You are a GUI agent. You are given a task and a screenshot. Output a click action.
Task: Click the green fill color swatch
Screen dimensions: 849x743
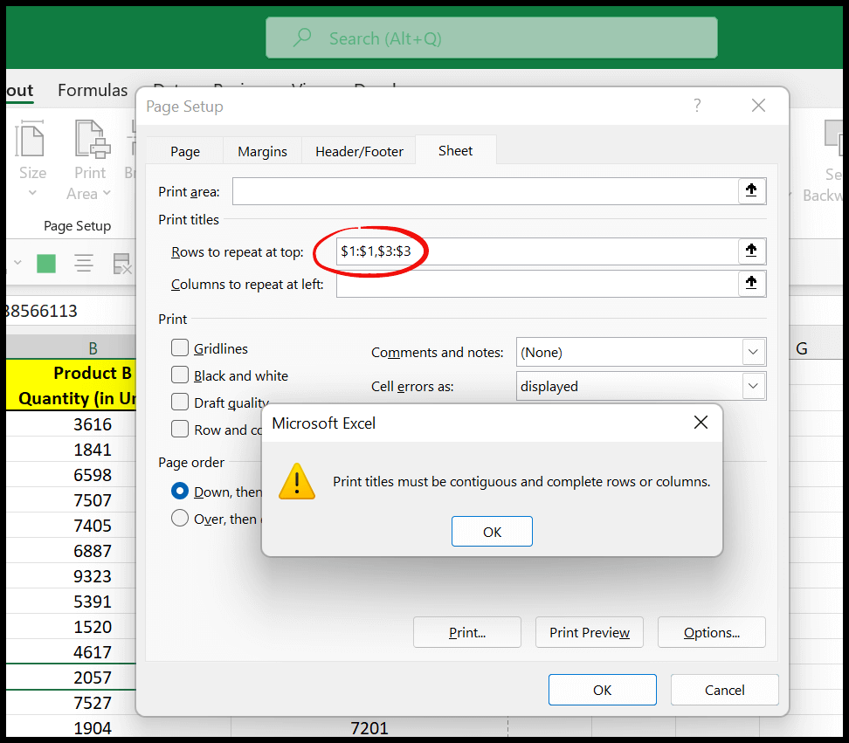point(46,264)
